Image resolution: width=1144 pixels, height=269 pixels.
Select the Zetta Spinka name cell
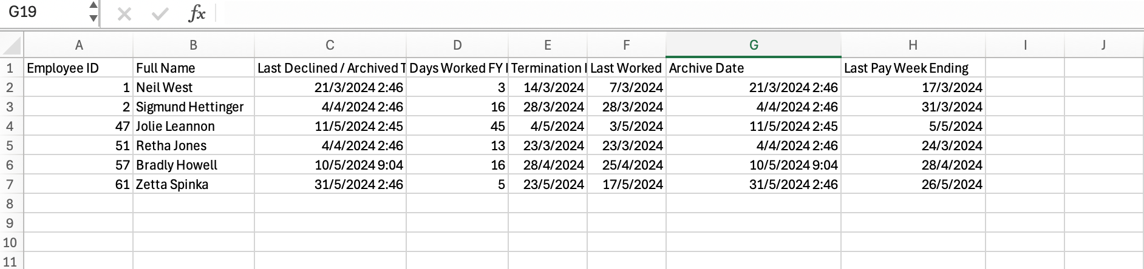click(x=193, y=184)
